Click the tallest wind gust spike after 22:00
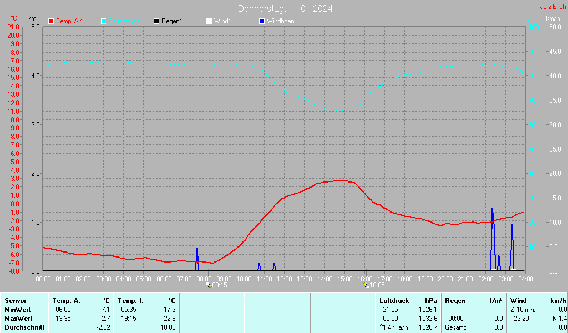568x333 pixels. [493, 239]
